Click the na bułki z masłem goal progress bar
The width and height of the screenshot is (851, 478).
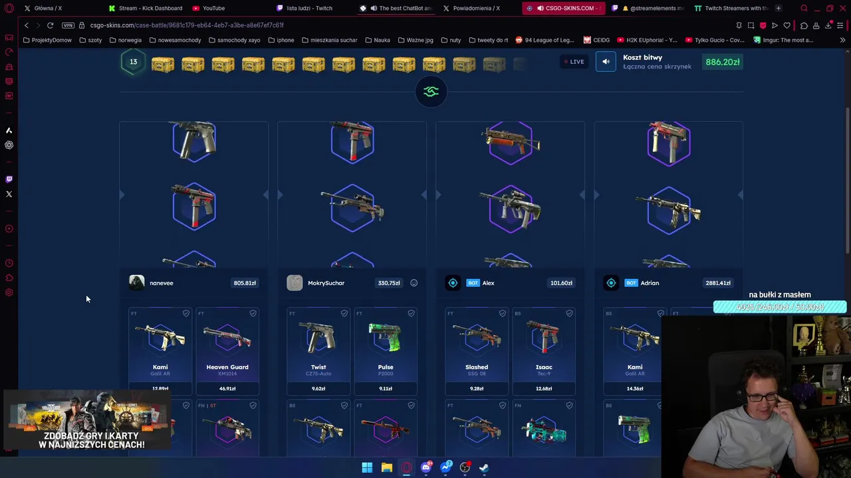coord(780,307)
